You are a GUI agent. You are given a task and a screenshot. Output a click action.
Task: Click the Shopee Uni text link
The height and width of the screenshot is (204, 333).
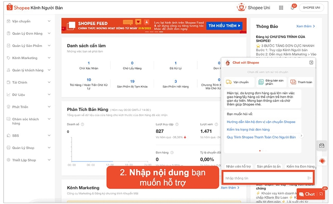[x=259, y=8]
